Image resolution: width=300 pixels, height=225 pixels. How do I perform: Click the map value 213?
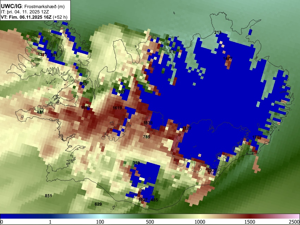click(218, 32)
